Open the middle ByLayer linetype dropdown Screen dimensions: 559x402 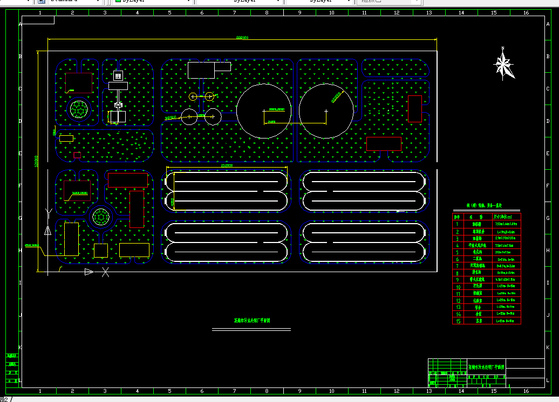(238, 2)
